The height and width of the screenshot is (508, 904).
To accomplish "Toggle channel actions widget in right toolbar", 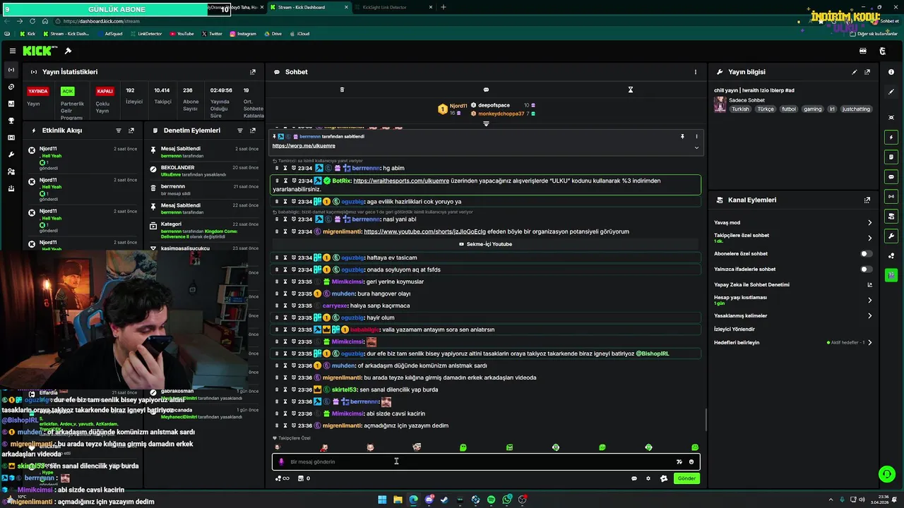I will click(x=891, y=216).
